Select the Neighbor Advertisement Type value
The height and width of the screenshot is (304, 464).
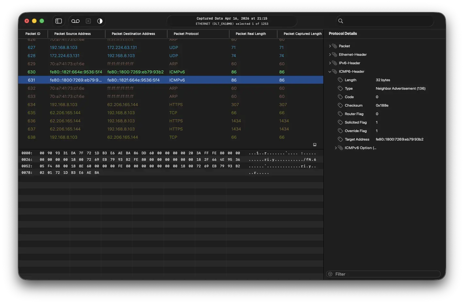click(x=400, y=88)
